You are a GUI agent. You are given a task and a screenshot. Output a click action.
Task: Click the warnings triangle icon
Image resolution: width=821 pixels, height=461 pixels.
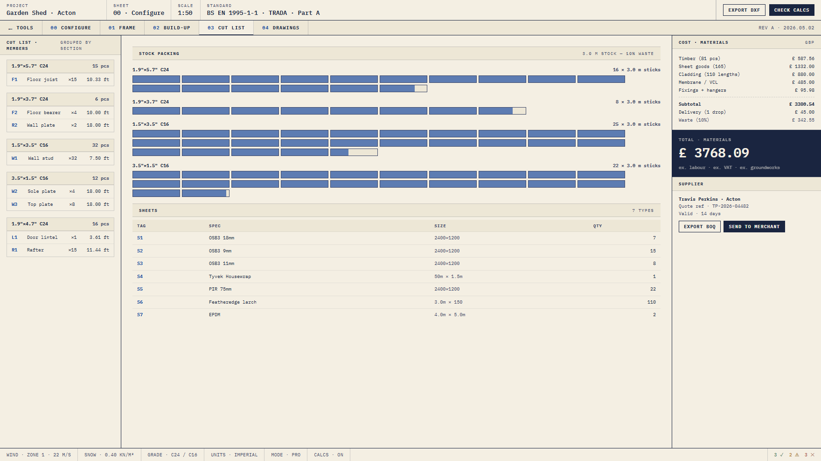pyautogui.click(x=797, y=455)
